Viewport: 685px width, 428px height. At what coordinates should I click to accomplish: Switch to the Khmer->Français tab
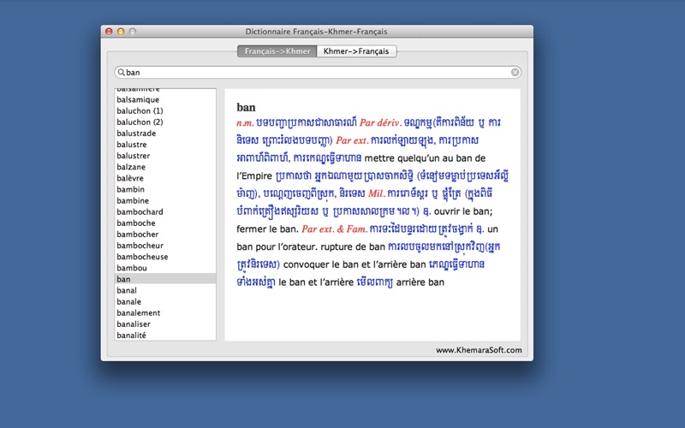(356, 51)
